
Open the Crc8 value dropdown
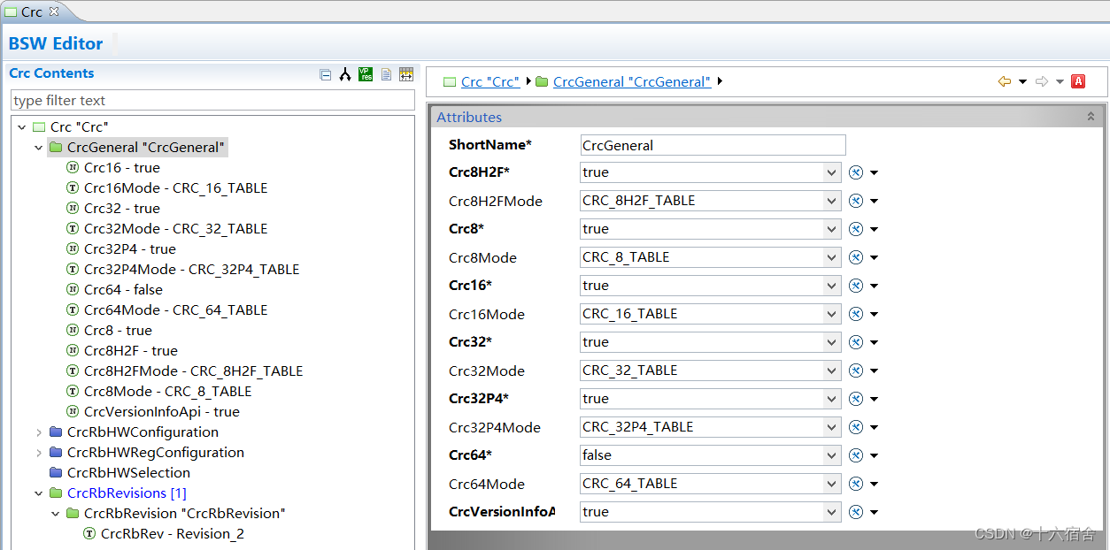coord(831,229)
